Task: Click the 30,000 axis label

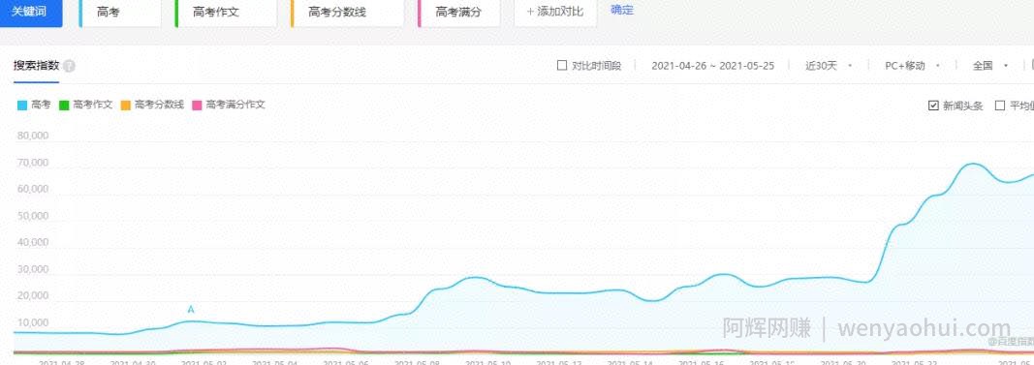Action: coord(32,269)
